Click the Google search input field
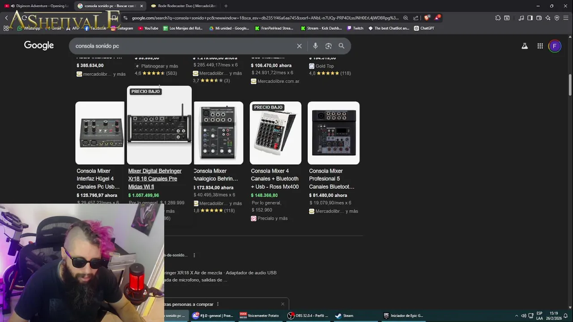 (x=184, y=46)
